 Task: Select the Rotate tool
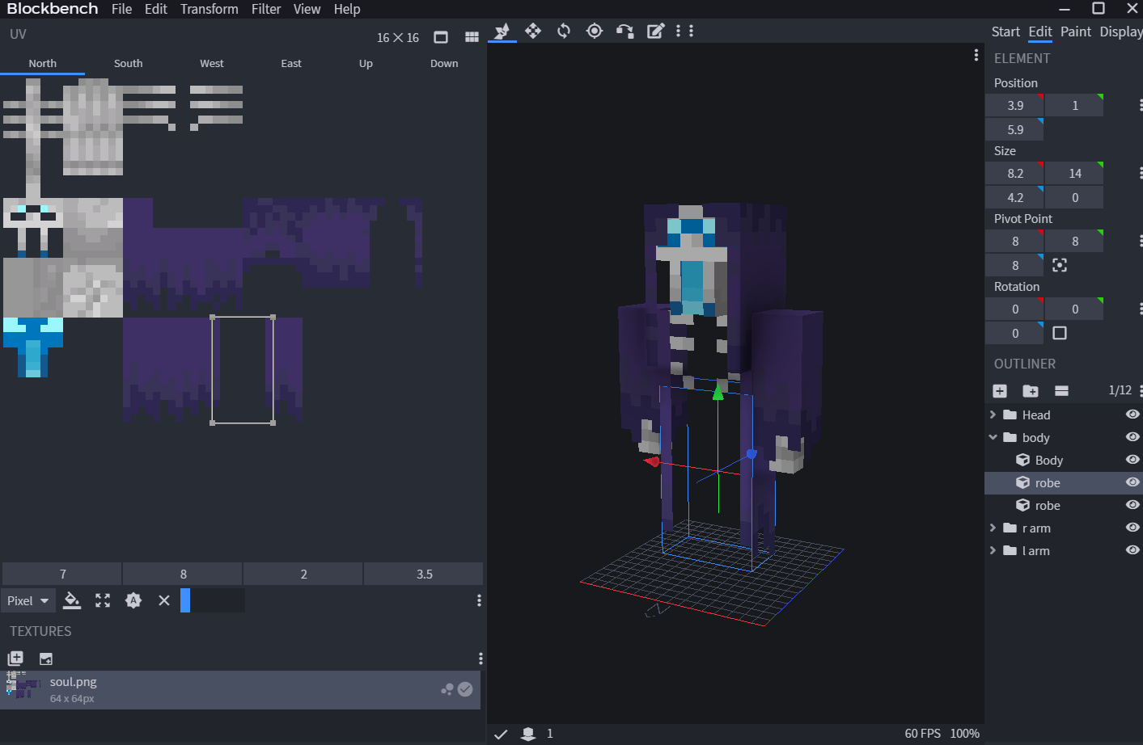(564, 31)
